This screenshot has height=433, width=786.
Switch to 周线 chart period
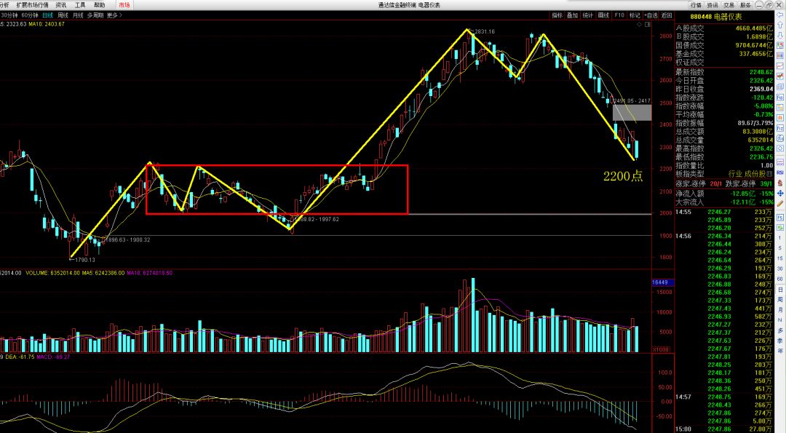pos(63,15)
